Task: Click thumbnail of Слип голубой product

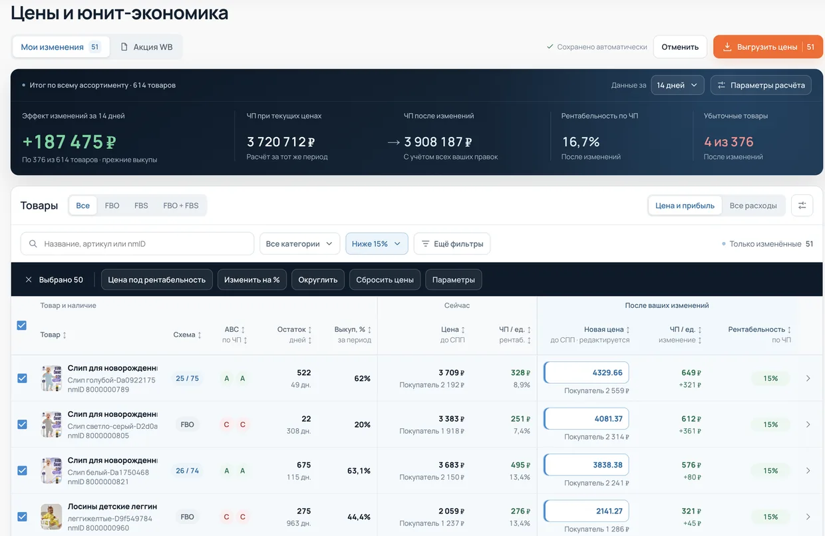Action: (x=51, y=378)
